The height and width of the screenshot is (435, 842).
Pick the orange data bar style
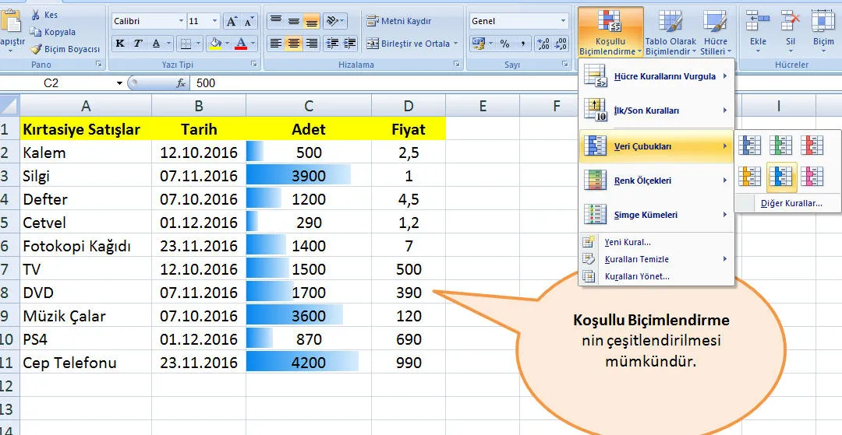point(749,177)
